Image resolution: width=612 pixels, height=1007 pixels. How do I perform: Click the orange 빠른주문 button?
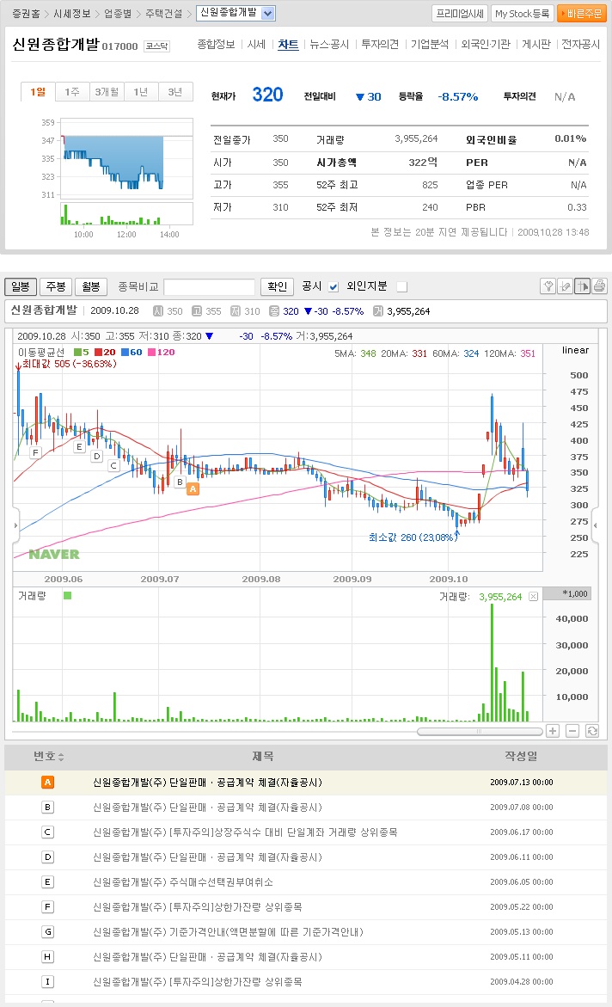(x=582, y=14)
